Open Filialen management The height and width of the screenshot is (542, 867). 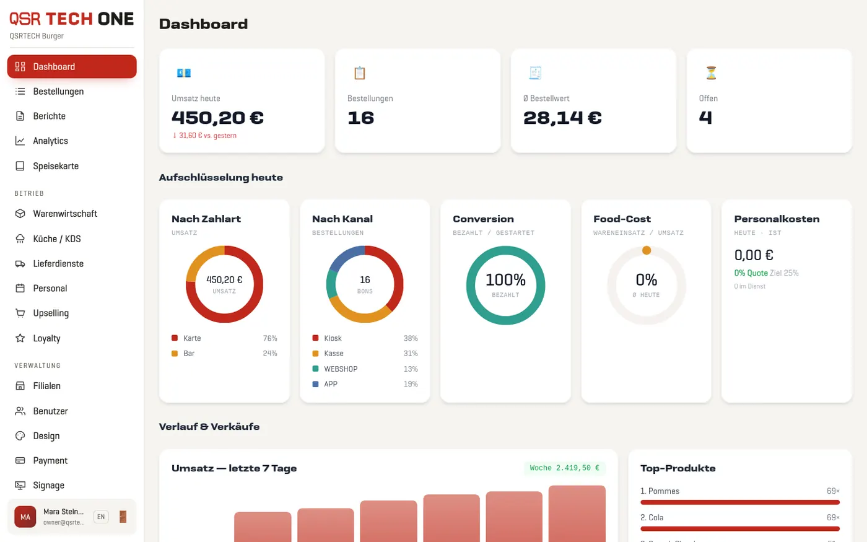(x=72, y=386)
